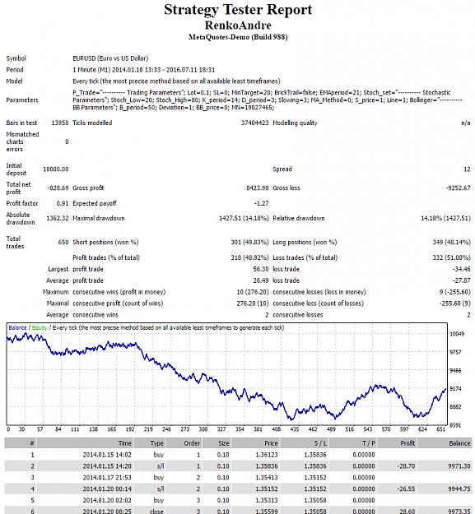
Task: Click the Relative drawdown value "14.18% (1427.51)"
Action: [x=445, y=218]
